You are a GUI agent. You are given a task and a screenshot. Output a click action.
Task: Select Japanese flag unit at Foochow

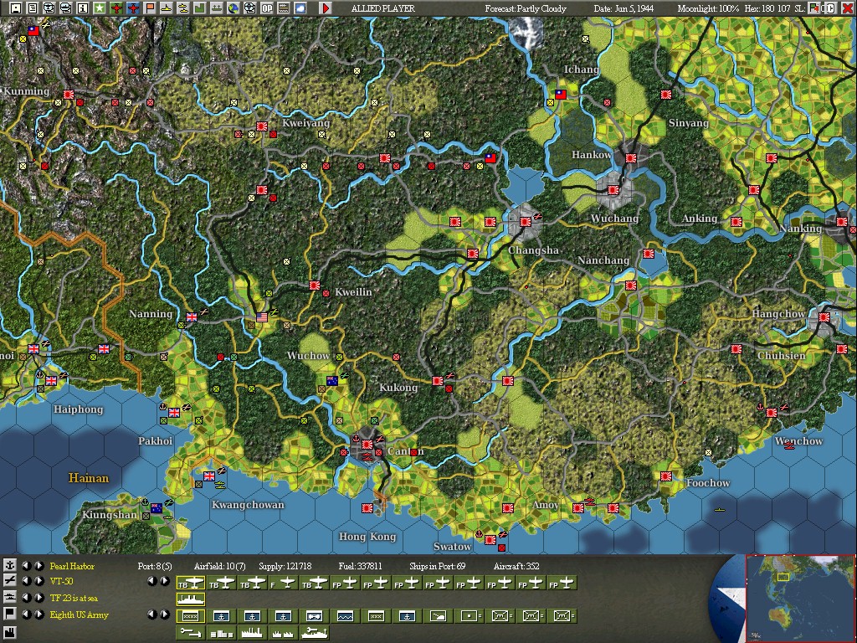pos(665,476)
